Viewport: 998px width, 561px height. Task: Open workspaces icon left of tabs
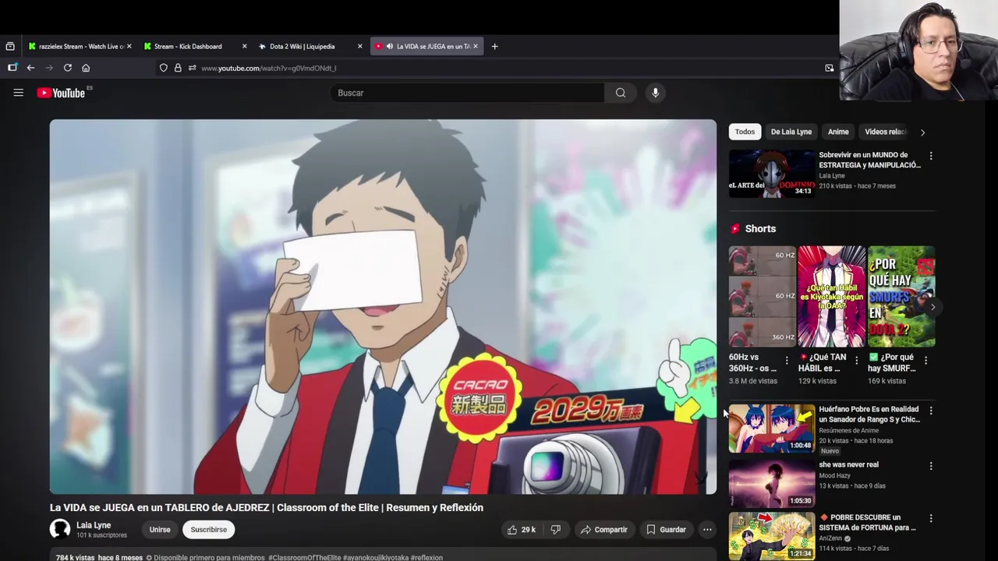coord(10,46)
